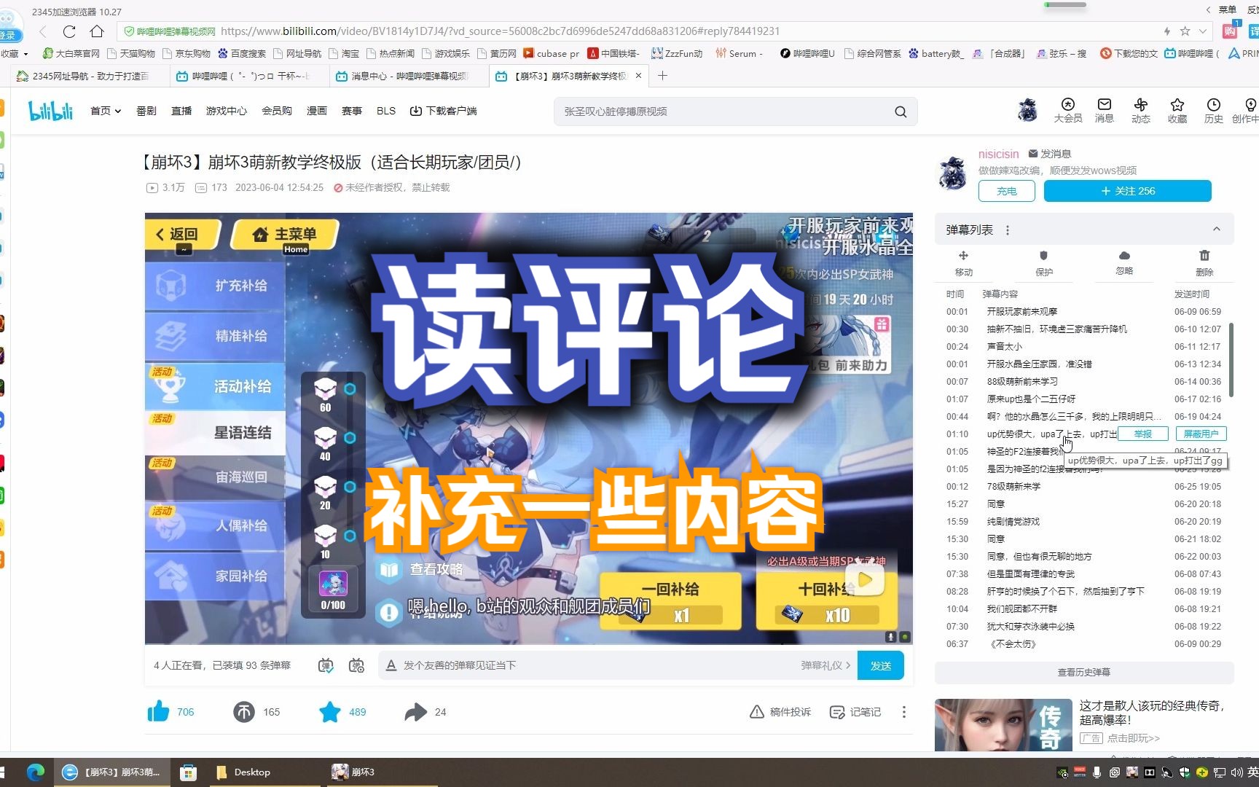Open the 游戏中心 navigation item
1259x787 pixels.
click(227, 111)
